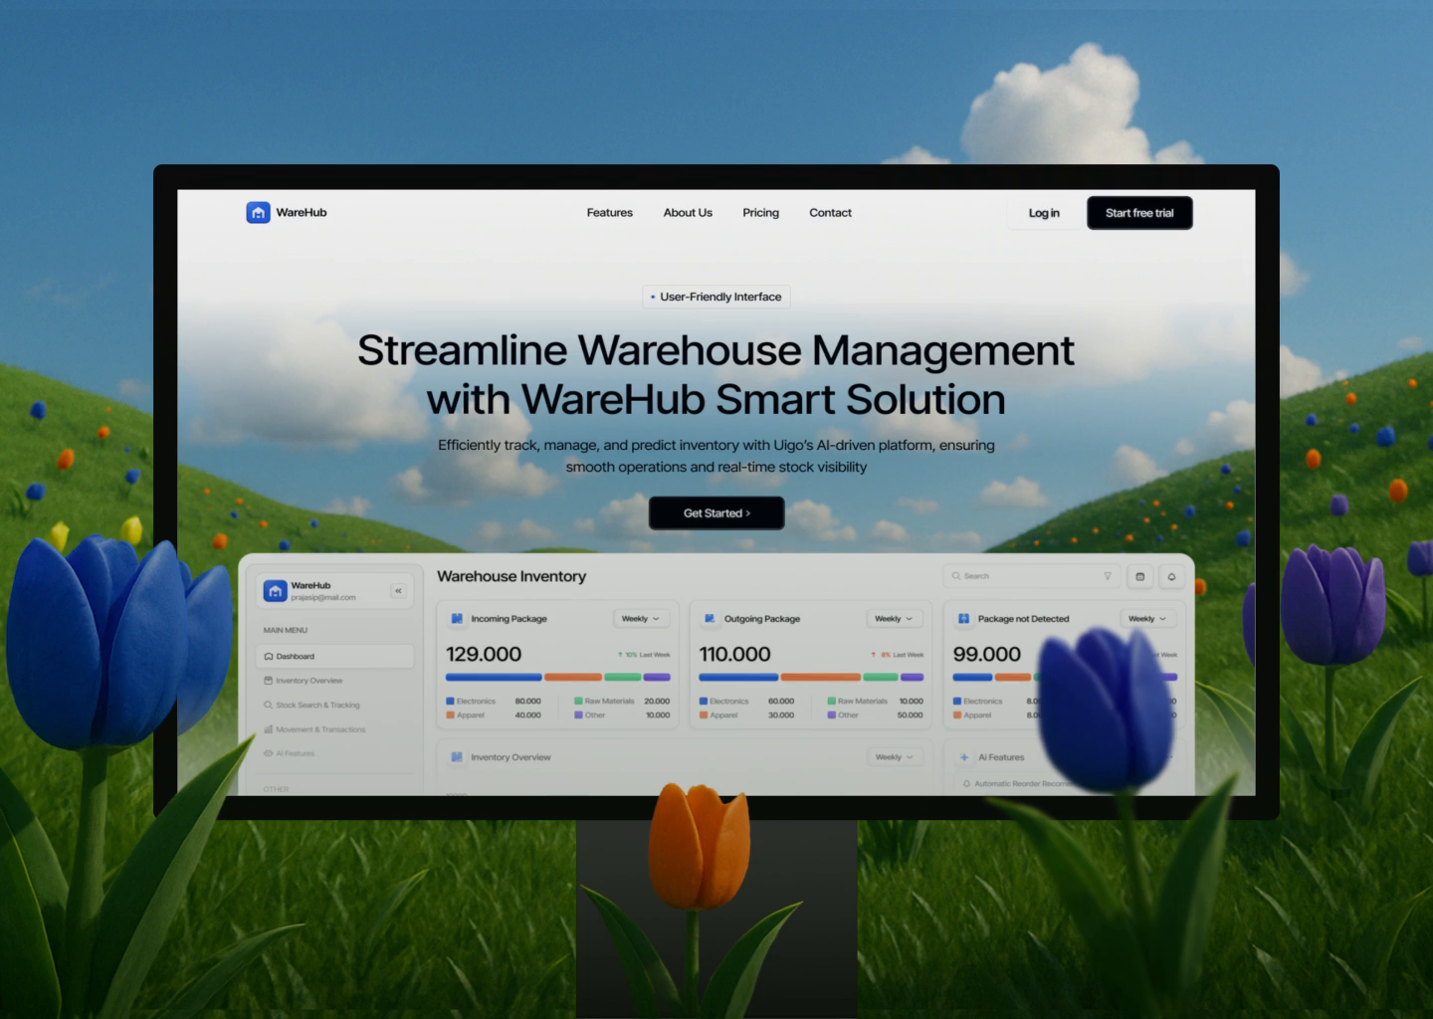
Task: Click the Start free trial button
Action: tap(1138, 212)
